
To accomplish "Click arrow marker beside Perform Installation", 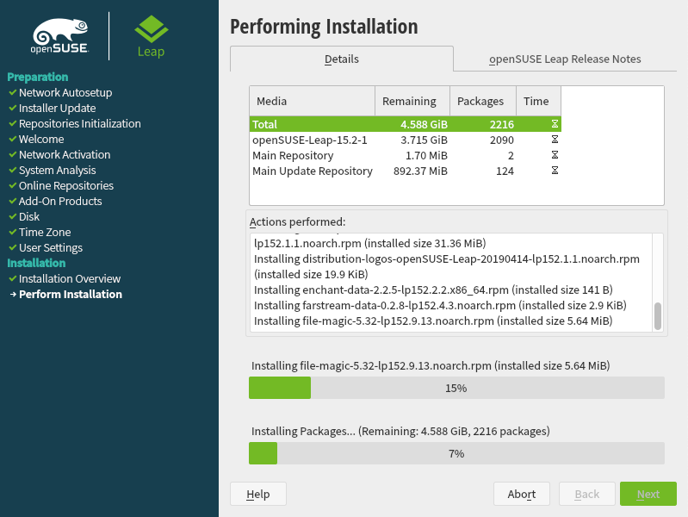I will point(13,295).
